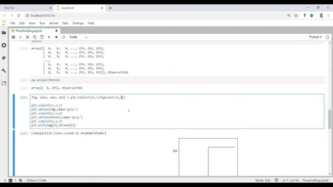Screen dimensions: 333x187
Task: Open a new browser tab with plus
Action: 110,8
